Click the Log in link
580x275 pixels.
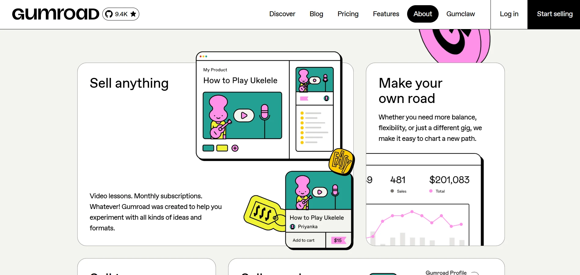point(509,14)
